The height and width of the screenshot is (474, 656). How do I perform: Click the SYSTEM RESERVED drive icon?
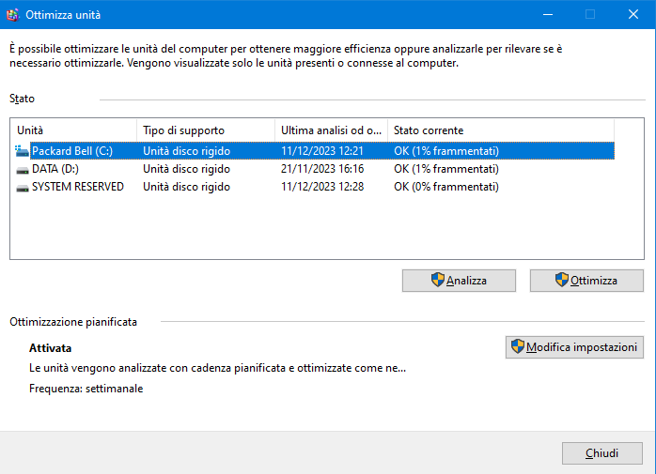[23, 187]
